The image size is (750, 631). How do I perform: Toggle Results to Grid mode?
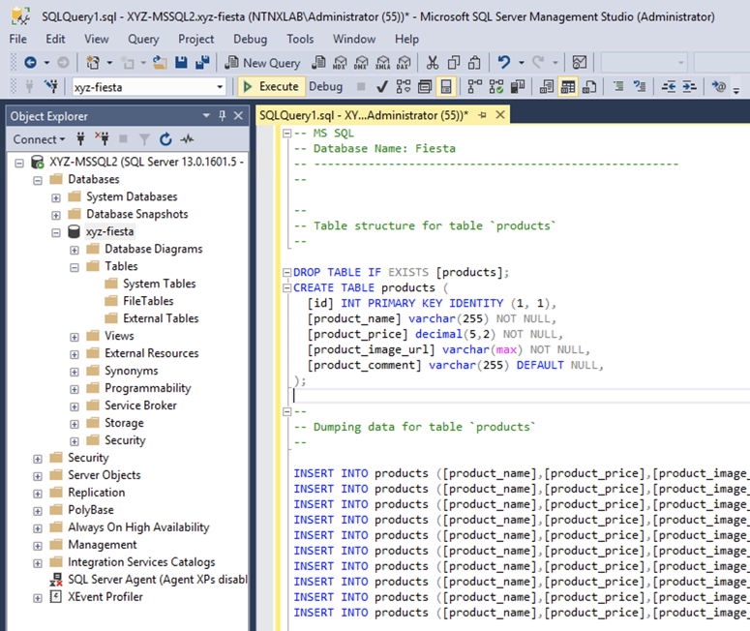pyautogui.click(x=568, y=86)
